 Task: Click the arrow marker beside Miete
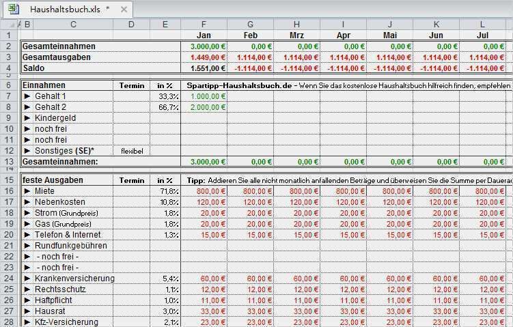(x=27, y=191)
